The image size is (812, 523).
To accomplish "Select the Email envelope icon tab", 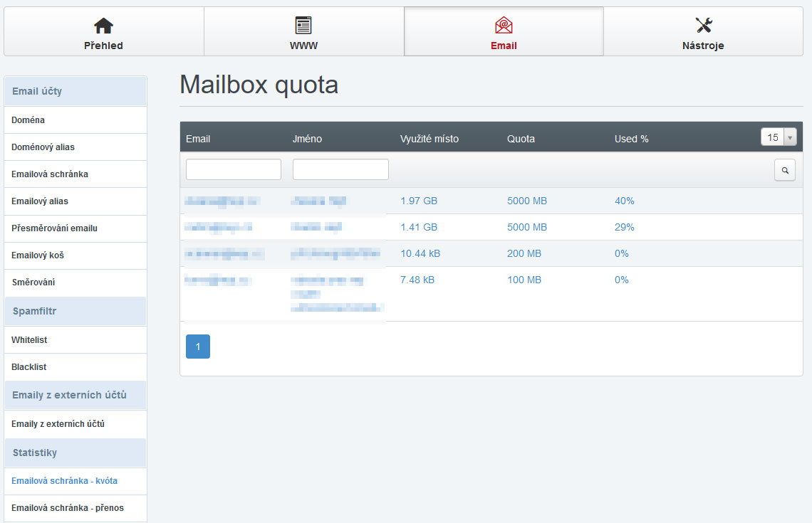I will coord(504,26).
